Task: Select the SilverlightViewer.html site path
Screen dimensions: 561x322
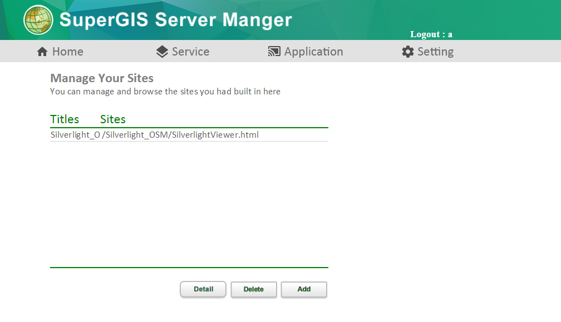Action: click(x=181, y=135)
